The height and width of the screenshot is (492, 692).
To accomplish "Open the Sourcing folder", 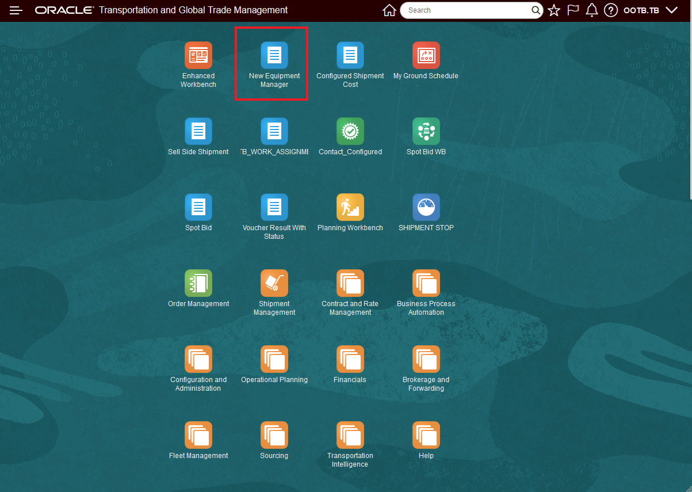I will tap(274, 435).
